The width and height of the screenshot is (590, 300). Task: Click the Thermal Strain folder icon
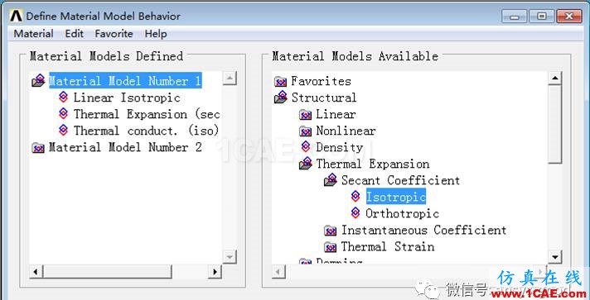330,246
